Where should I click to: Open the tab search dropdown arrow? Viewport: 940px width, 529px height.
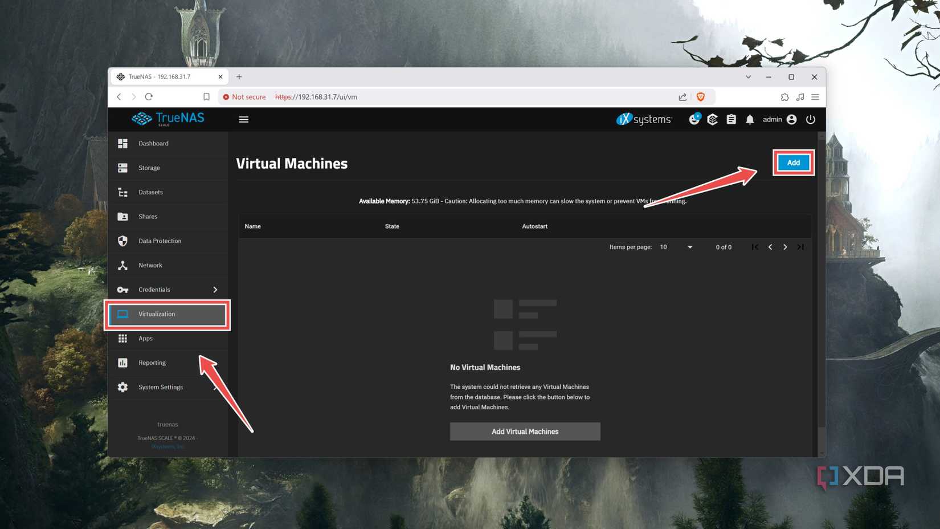(748, 77)
